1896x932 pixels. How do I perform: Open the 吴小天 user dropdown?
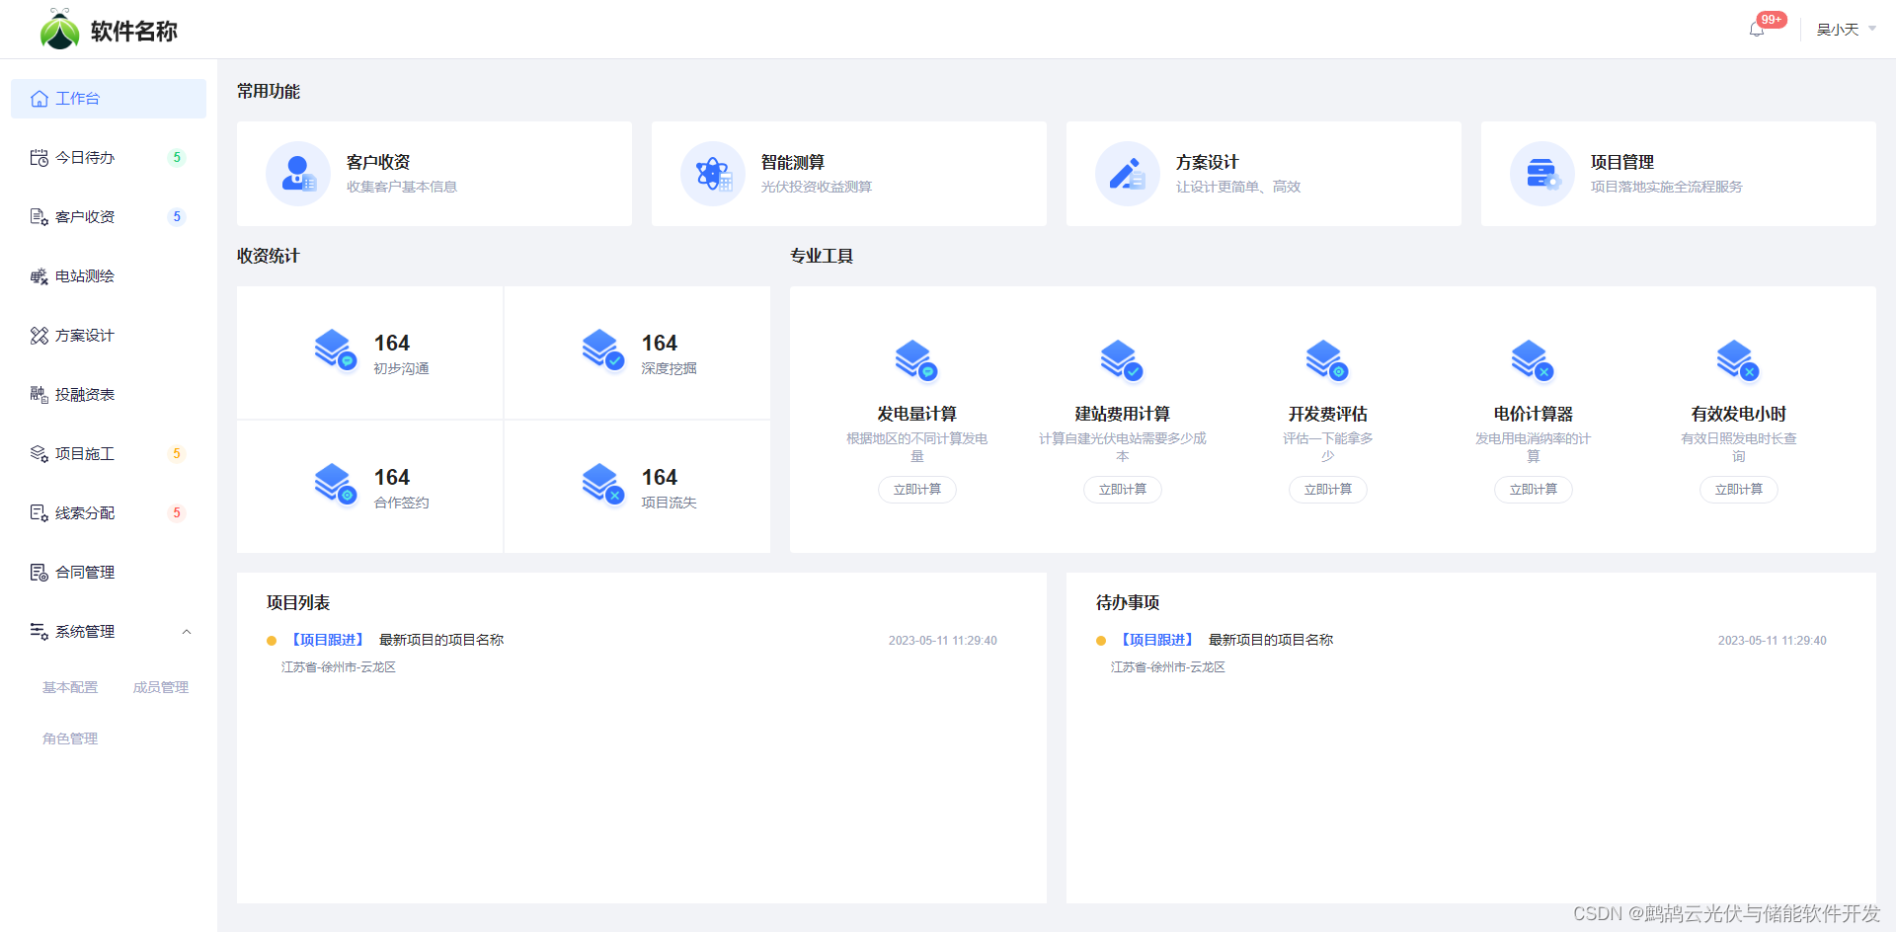1846,30
